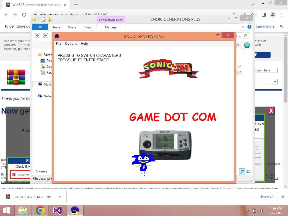Close the Chrome downloads bar
The image size is (288, 216).
point(283,197)
